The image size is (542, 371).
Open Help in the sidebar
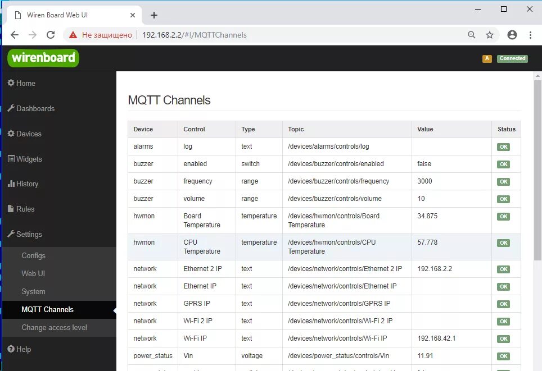click(x=19, y=349)
